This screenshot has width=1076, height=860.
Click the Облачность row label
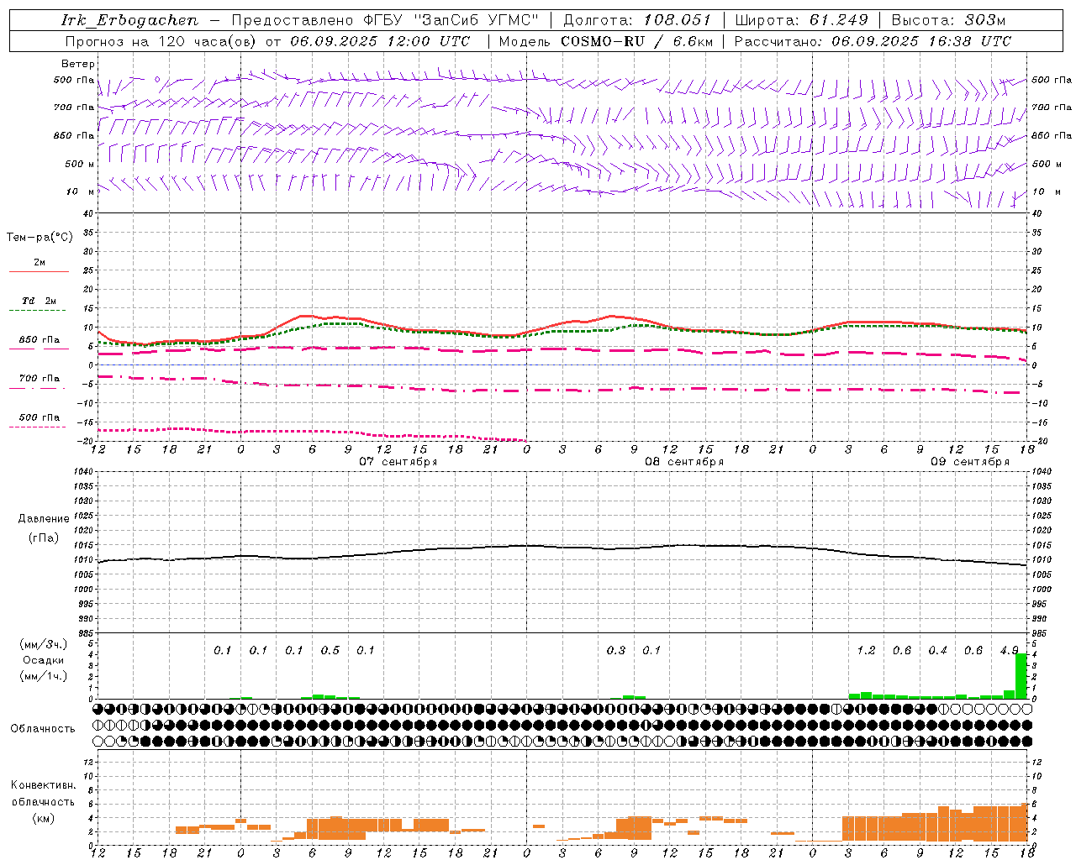click(x=43, y=728)
